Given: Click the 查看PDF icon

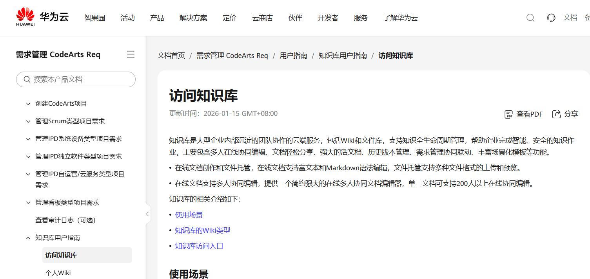Looking at the screenshot, I should point(509,114).
